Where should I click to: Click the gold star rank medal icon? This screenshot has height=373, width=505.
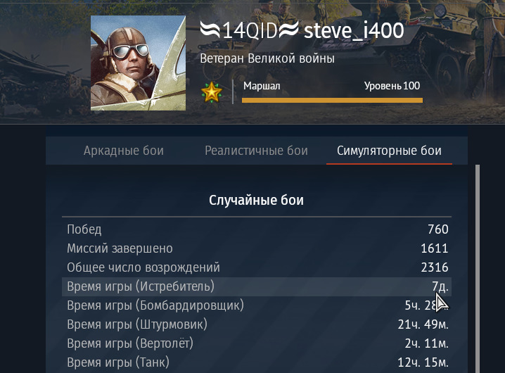(212, 92)
